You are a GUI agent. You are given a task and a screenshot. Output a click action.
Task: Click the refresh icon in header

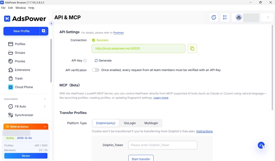pos(213,18)
